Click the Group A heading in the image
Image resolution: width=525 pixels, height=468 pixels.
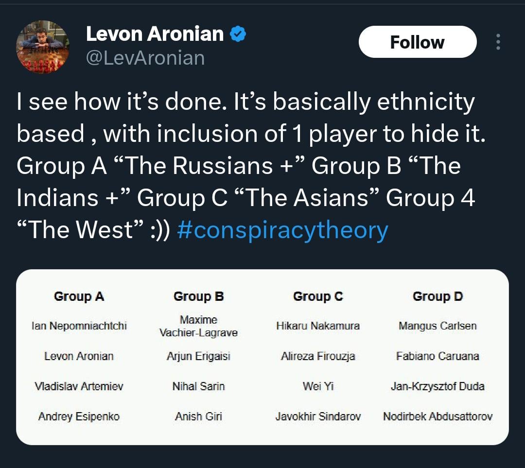point(79,296)
